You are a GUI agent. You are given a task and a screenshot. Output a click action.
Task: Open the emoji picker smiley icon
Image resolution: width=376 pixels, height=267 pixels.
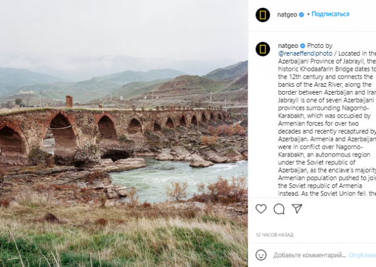[261, 255]
